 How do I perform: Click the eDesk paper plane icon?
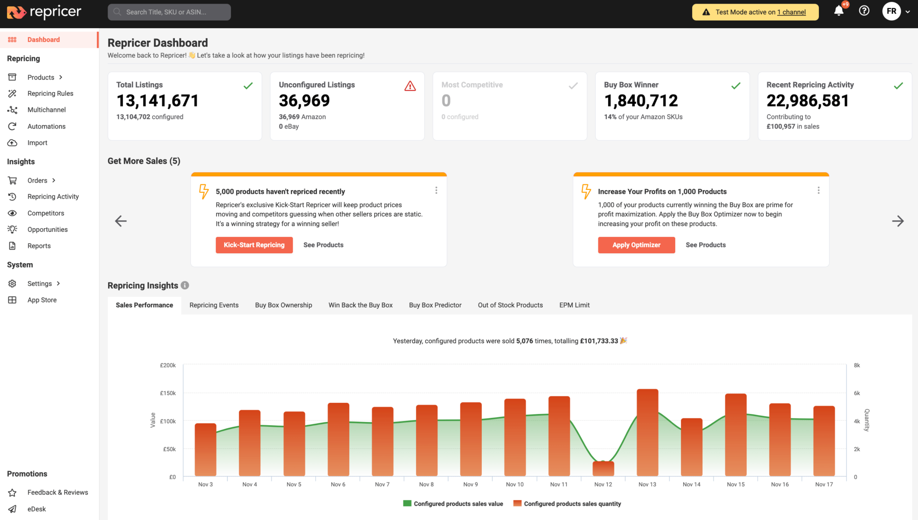13,509
